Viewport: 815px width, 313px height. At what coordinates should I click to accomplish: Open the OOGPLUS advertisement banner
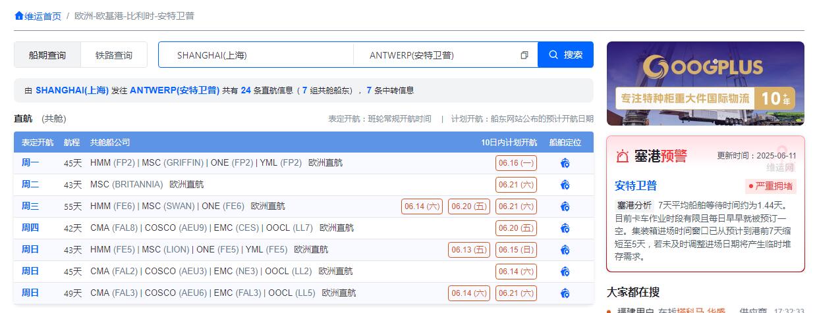pyautogui.click(x=705, y=84)
